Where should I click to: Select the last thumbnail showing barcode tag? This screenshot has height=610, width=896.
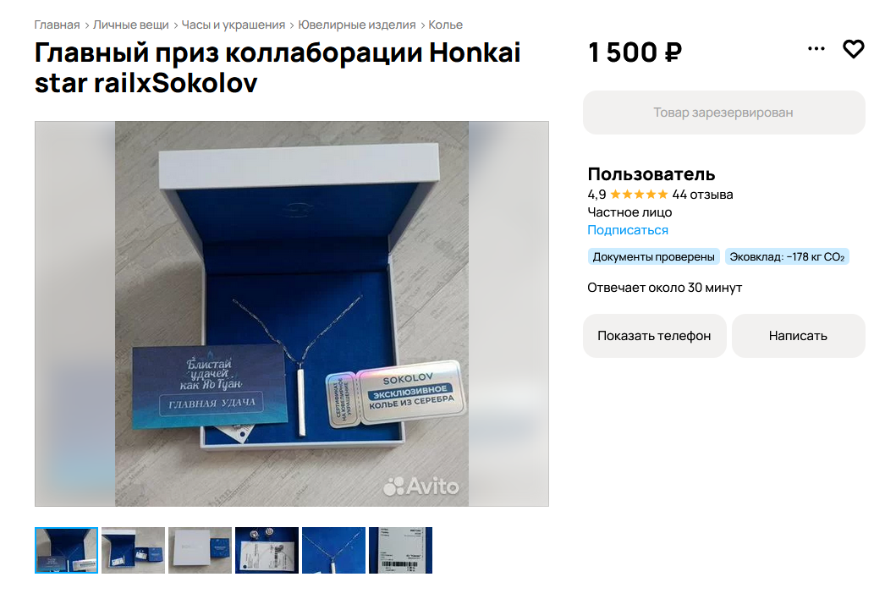(x=400, y=550)
